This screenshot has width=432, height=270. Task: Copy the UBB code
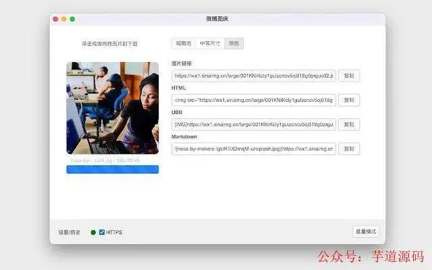(349, 124)
